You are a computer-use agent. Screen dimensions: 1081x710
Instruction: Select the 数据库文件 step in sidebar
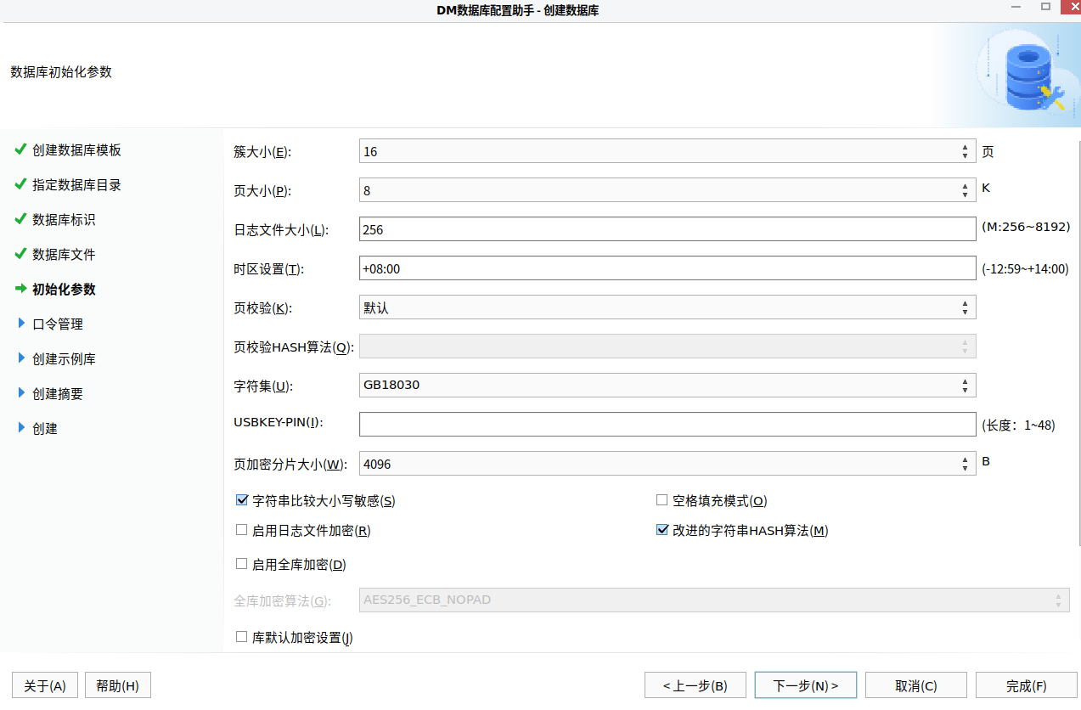coord(64,255)
